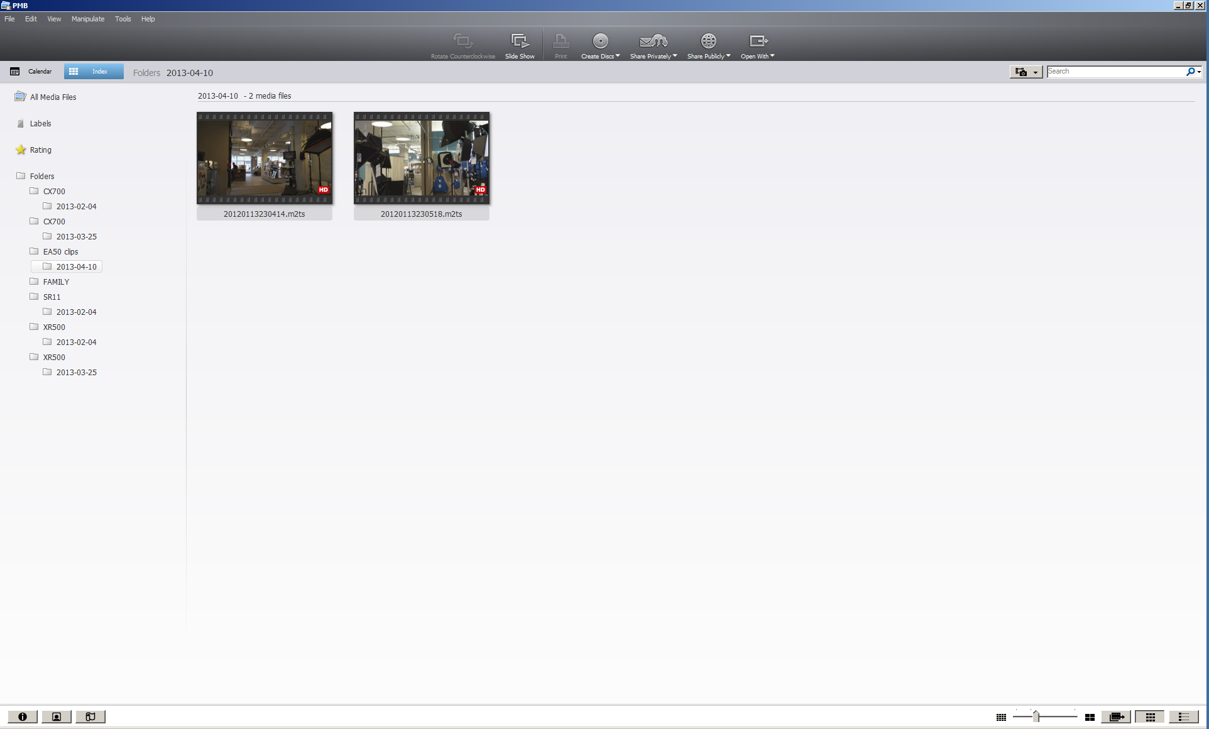Viewport: 1209px width, 729px height.
Task: Click the Share Publicly globe icon
Action: coord(708,41)
